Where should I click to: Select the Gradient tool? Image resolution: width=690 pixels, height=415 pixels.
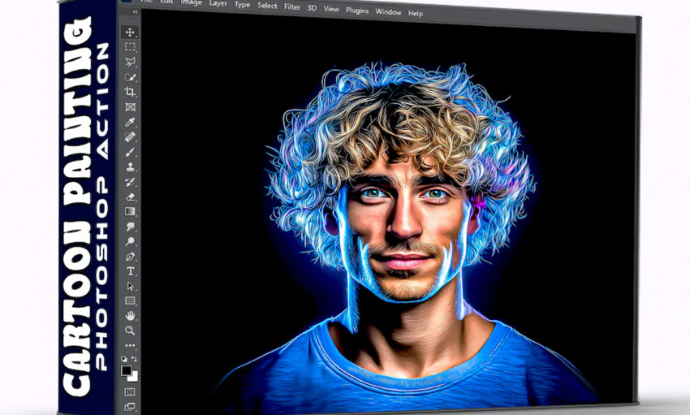[130, 211]
